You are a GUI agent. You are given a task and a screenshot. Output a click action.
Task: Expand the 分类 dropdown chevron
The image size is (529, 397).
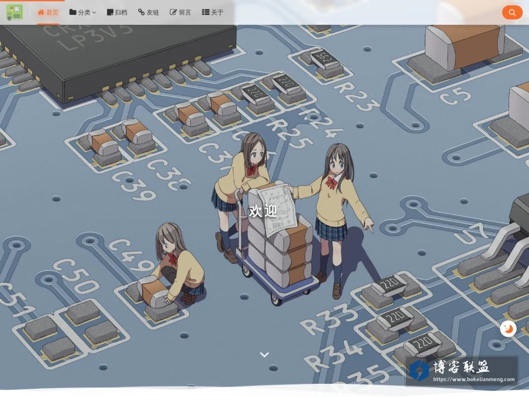tap(94, 12)
